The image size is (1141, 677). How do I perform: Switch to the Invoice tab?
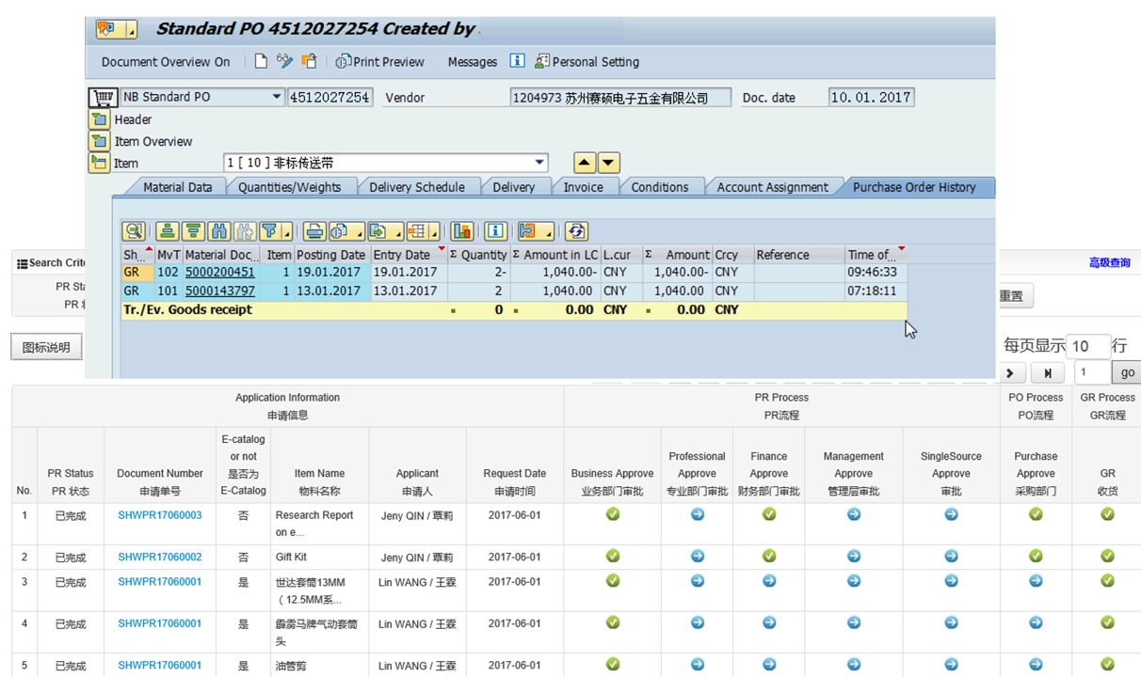point(583,187)
